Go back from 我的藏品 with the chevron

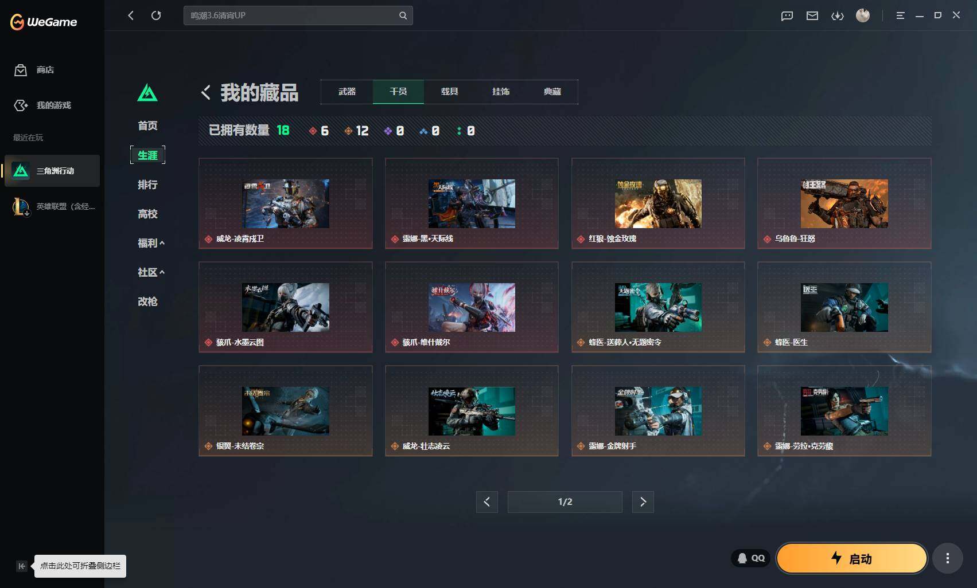point(206,92)
